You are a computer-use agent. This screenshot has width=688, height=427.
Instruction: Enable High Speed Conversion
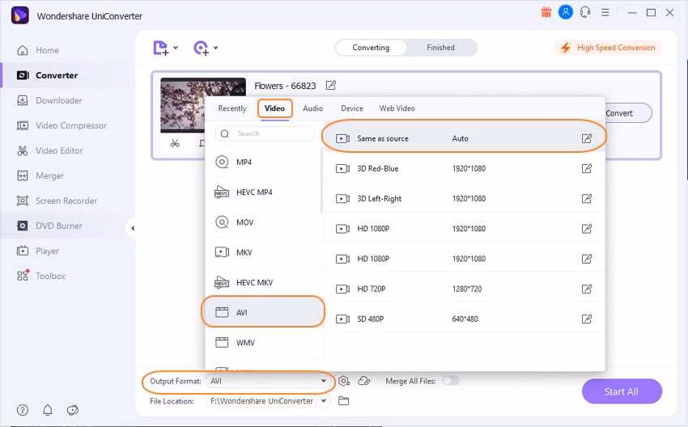click(x=608, y=48)
